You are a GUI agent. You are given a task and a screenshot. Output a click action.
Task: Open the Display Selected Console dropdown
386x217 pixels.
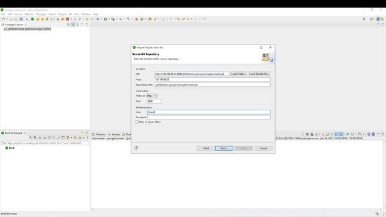click(x=356, y=134)
